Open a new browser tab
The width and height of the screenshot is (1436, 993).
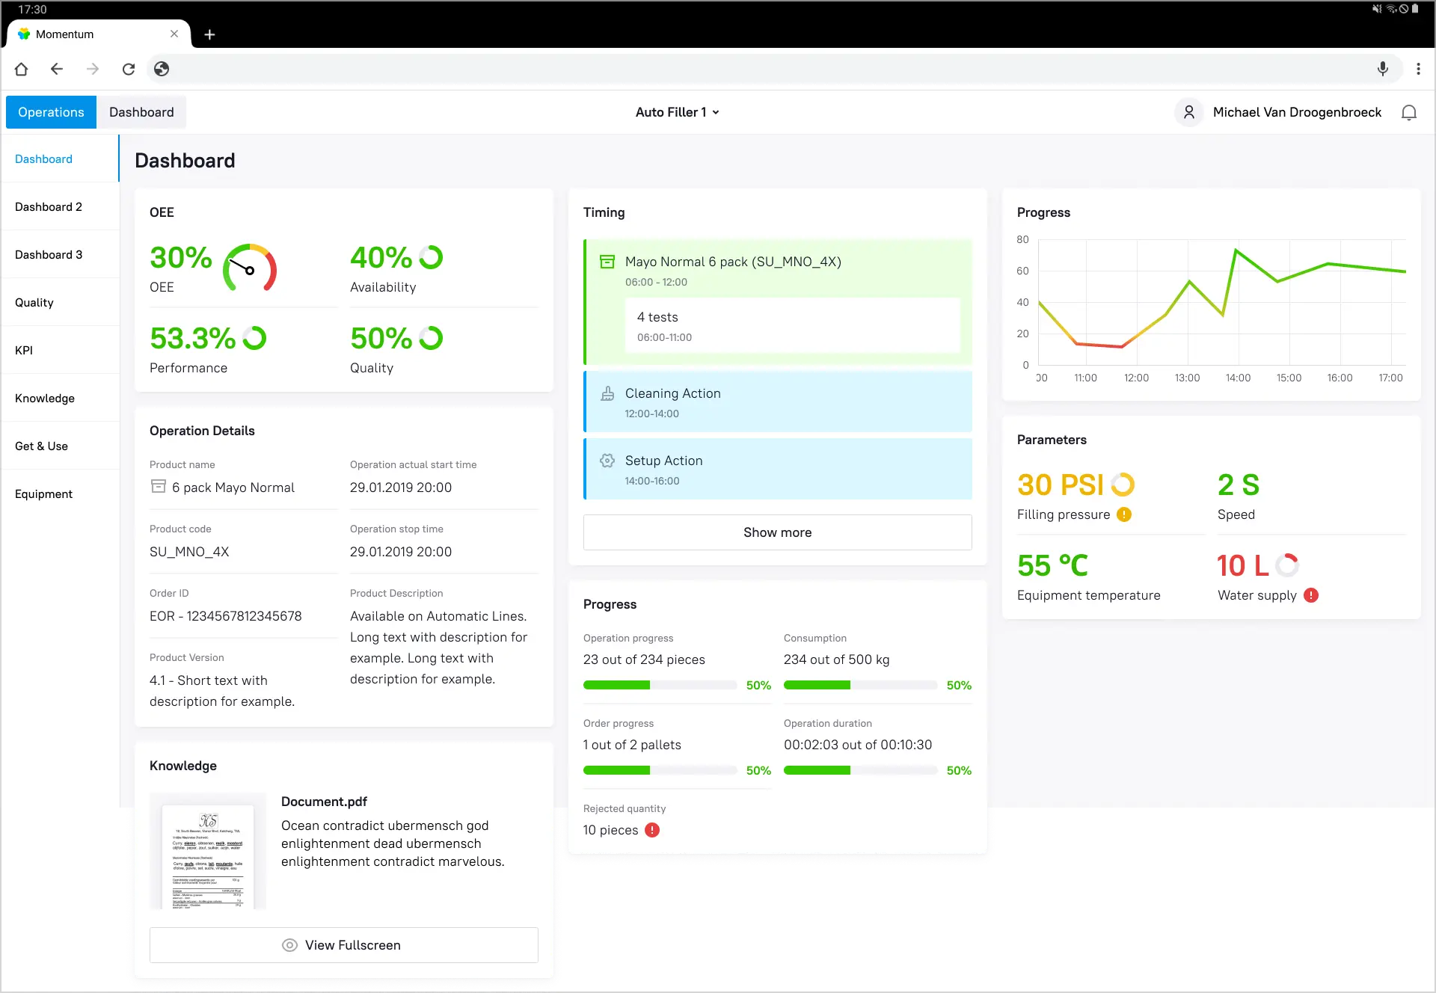(209, 34)
